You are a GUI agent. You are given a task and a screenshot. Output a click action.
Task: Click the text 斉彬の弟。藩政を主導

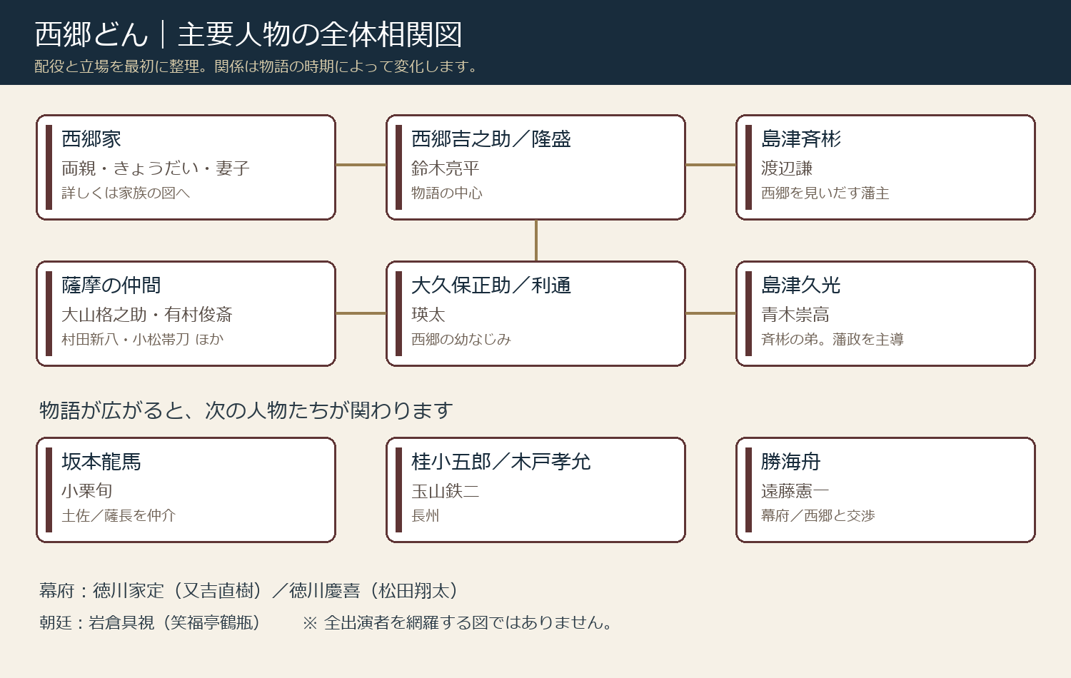click(x=833, y=339)
